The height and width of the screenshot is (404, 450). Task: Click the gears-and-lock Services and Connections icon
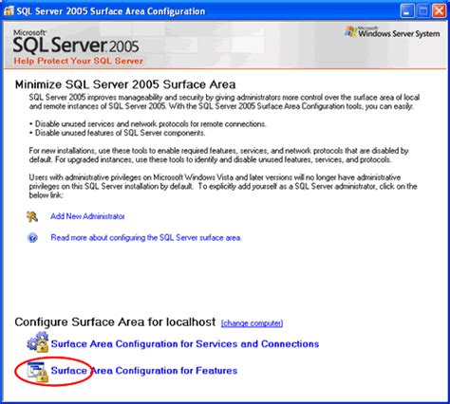38,342
